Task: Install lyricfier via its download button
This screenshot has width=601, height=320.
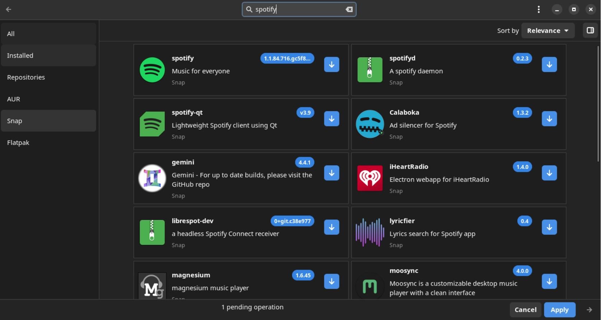Action: point(549,227)
